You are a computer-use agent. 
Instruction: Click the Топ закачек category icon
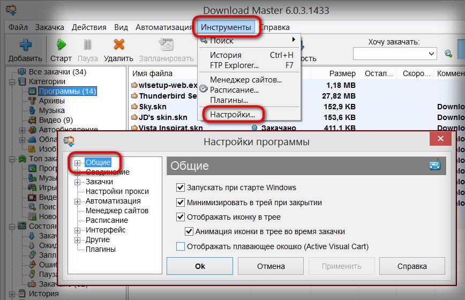(22, 159)
